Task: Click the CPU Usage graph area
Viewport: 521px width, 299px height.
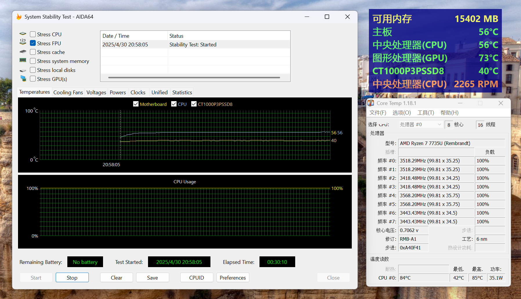Action: coord(185,212)
